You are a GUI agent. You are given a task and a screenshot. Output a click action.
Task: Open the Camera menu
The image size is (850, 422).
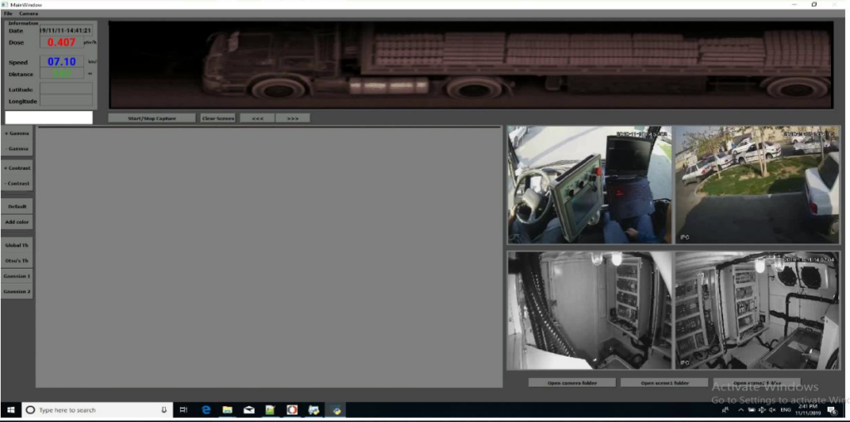point(28,13)
